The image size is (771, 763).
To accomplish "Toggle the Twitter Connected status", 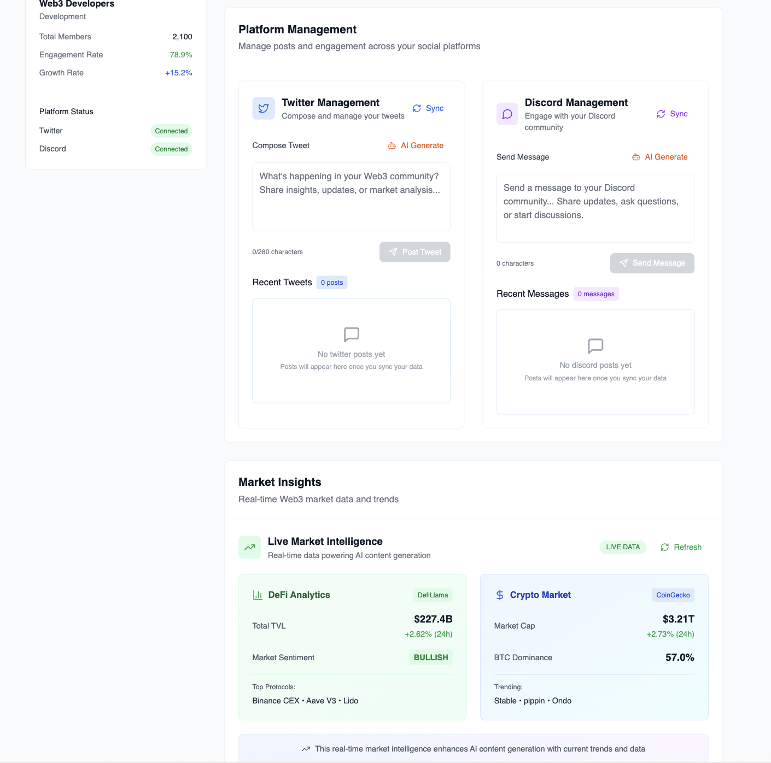I will click(x=171, y=131).
